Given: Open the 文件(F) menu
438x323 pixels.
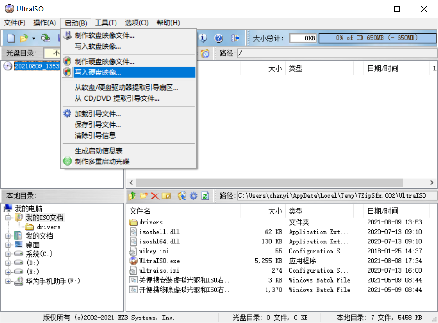Looking at the screenshot, I should pos(15,23).
